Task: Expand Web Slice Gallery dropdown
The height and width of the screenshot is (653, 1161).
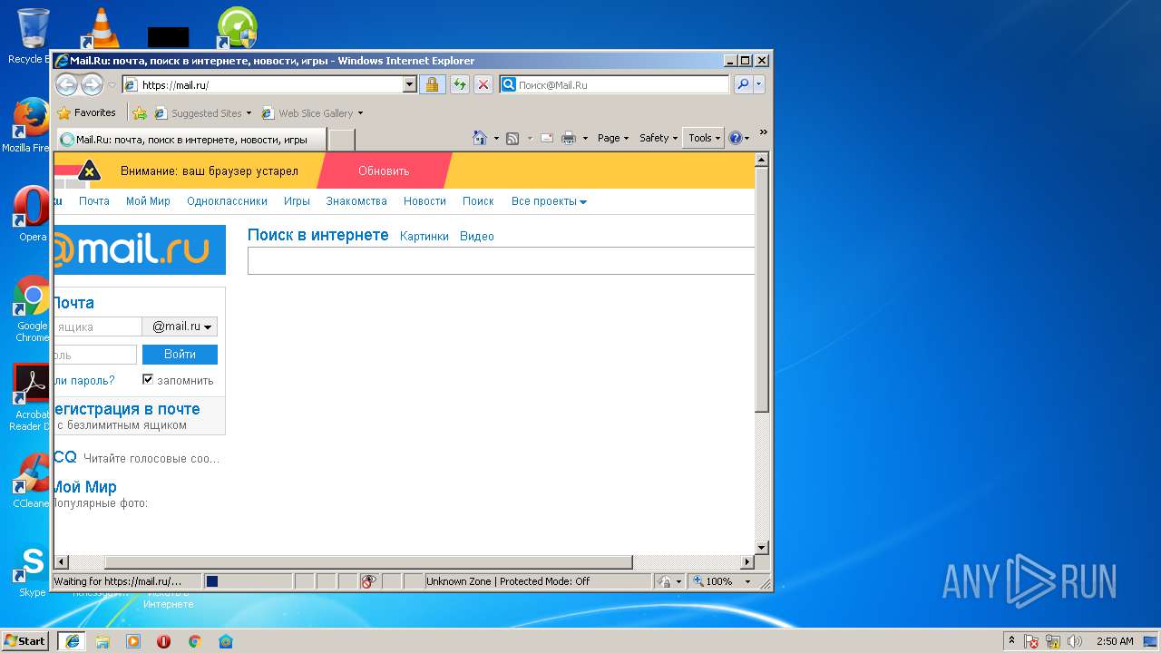Action: [360, 113]
